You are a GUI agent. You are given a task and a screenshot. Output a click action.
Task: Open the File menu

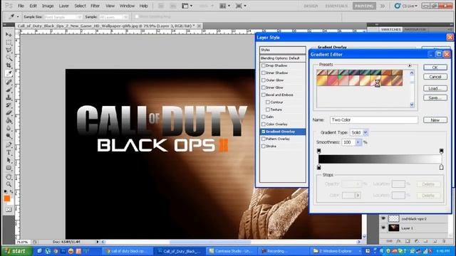click(x=21, y=6)
